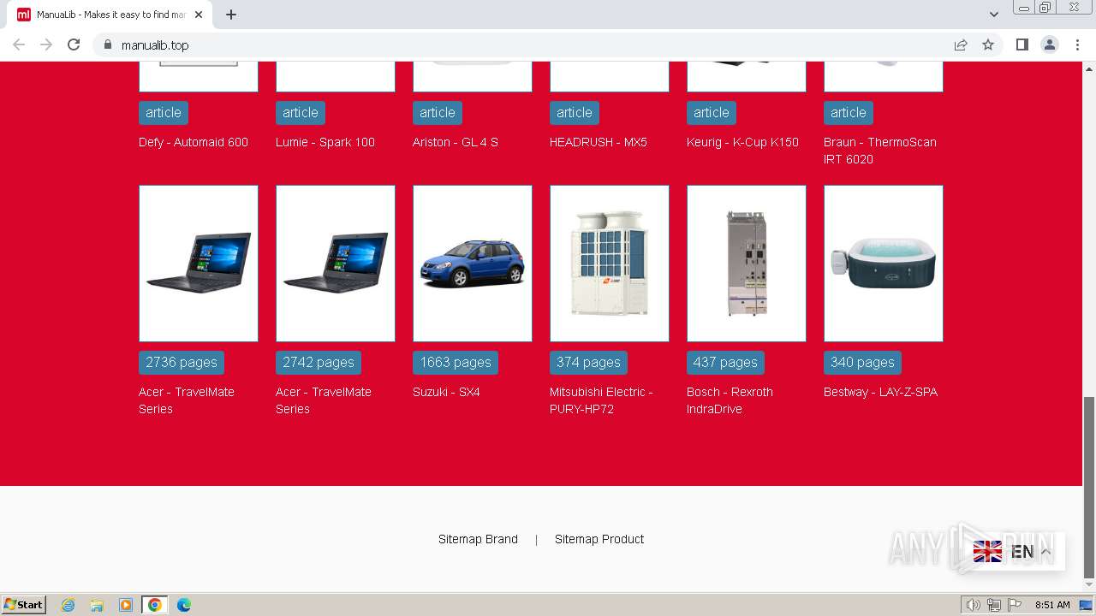Open the Mitsubishi Electric unit thumbnail
This screenshot has height=616, width=1096.
(x=610, y=264)
